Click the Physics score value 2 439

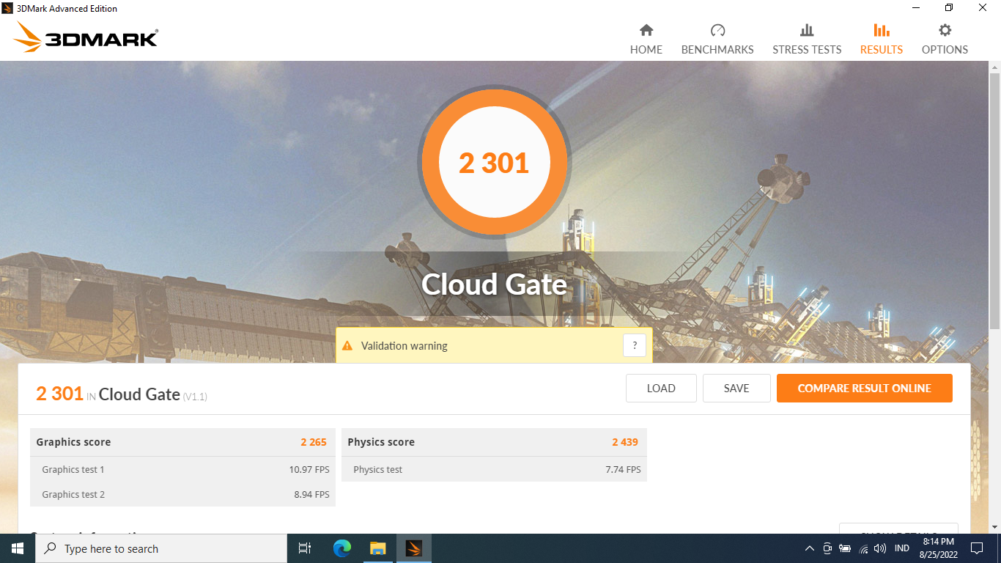tap(625, 442)
